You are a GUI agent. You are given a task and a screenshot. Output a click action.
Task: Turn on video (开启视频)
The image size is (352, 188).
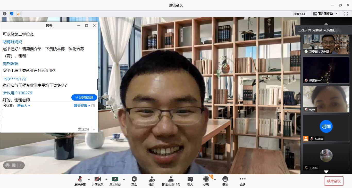coord(97,181)
